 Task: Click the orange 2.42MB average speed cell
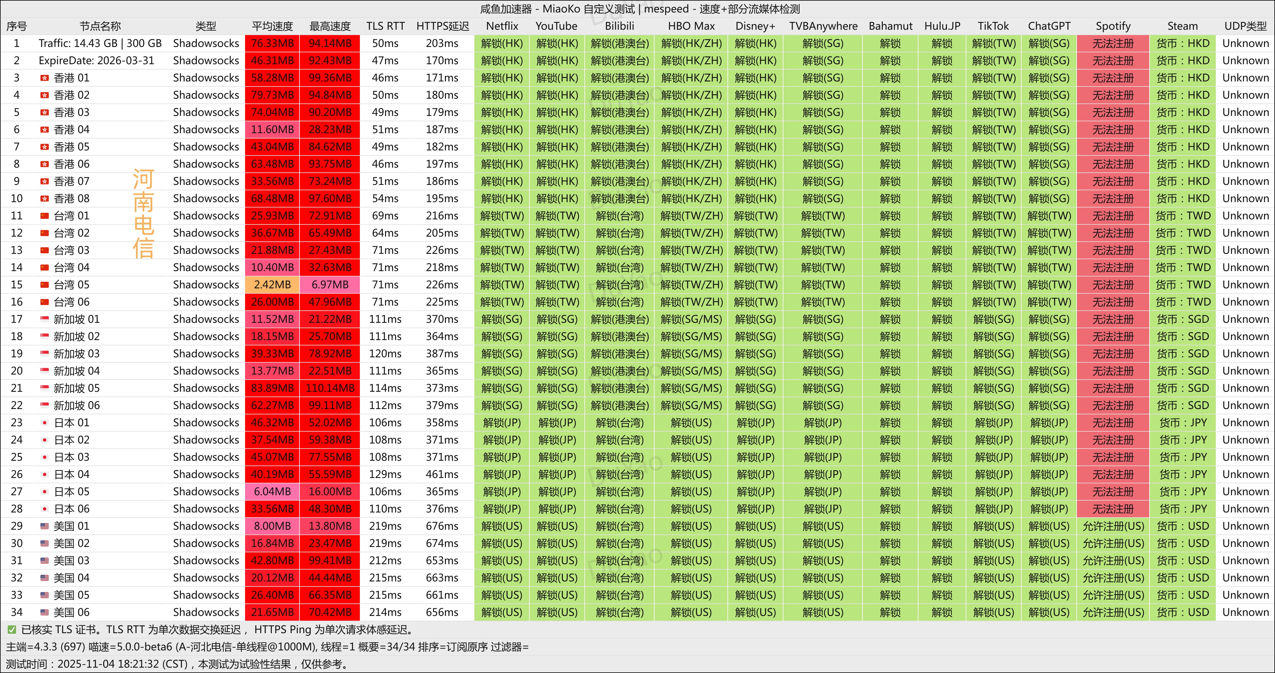272,285
